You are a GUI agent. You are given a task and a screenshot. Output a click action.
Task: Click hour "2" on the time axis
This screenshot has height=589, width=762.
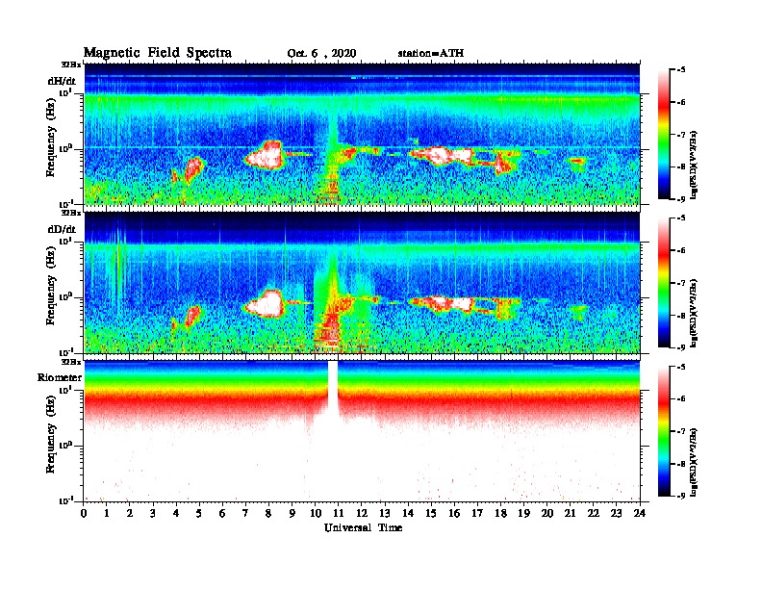pos(130,514)
